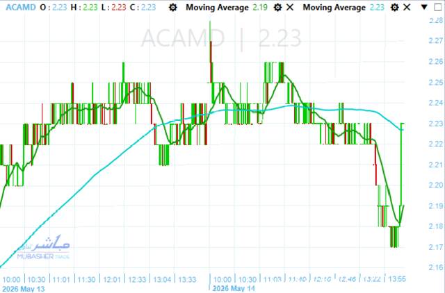Click the cyan Moving Average 2.23 label
Image resolution: width=445 pixels, height=293 pixels.
coord(343,8)
